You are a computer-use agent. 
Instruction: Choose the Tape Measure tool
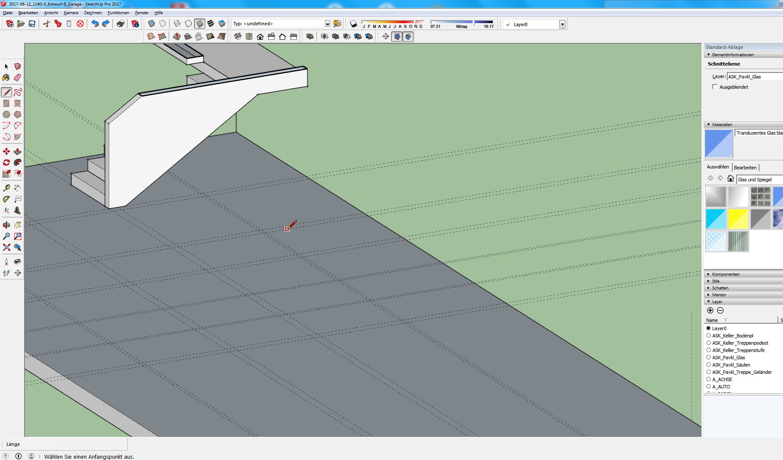tap(6, 188)
